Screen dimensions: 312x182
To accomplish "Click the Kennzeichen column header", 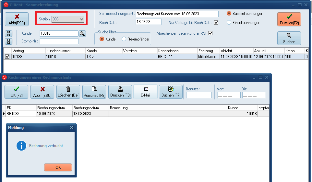I will [x=177, y=51].
